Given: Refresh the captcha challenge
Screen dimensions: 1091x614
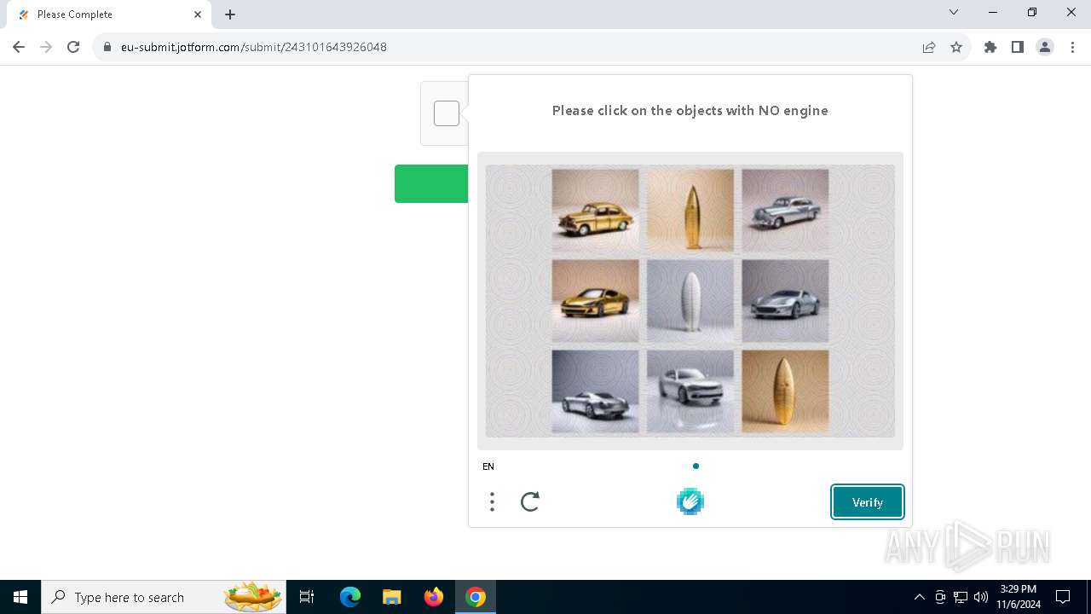Looking at the screenshot, I should (x=530, y=501).
